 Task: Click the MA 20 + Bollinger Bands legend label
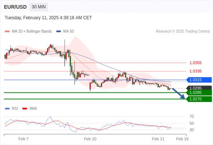(x=32, y=32)
